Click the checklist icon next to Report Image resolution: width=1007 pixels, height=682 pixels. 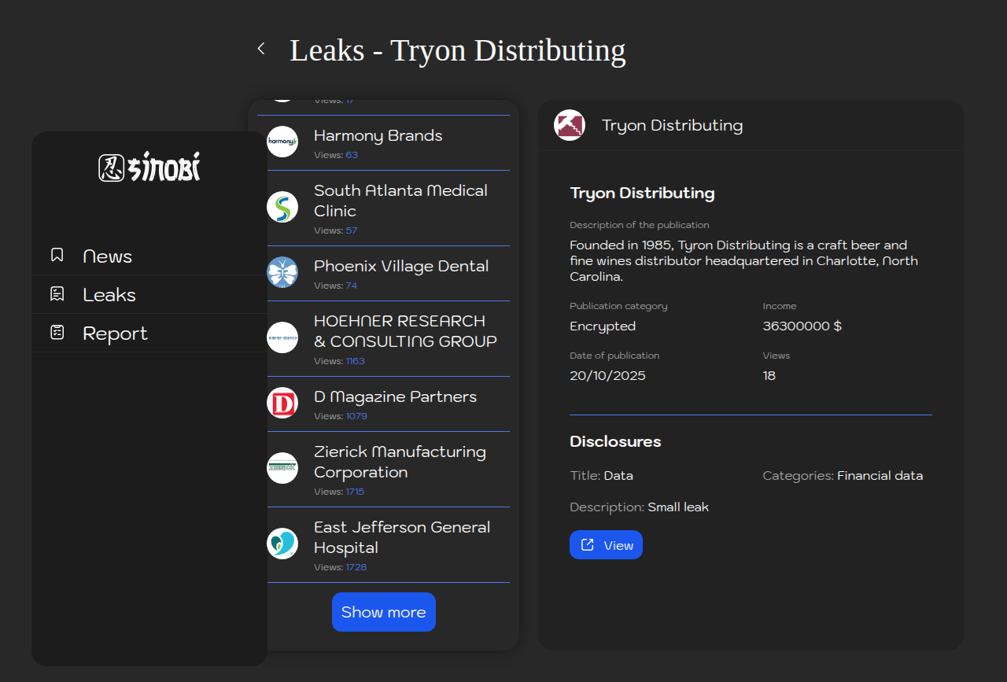pos(57,333)
